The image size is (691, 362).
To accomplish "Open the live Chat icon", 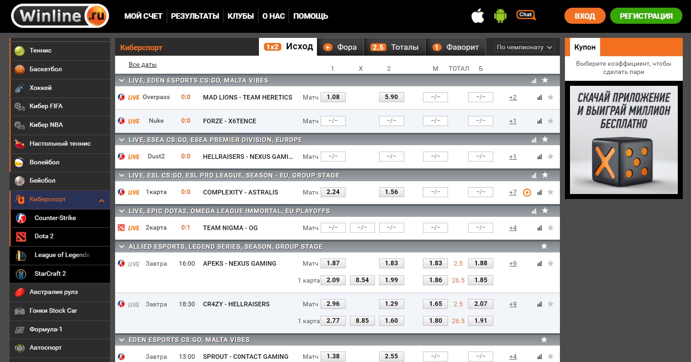I will coord(526,15).
